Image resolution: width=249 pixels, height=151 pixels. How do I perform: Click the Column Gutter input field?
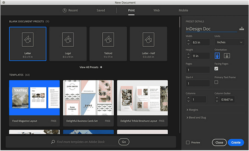(x=227, y=100)
